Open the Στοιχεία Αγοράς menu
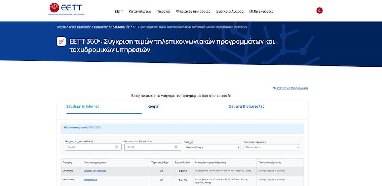 [230, 12]
